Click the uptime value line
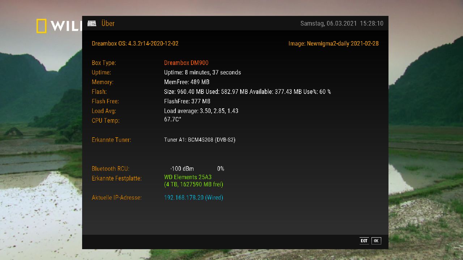The image size is (463, 260). coord(202,73)
